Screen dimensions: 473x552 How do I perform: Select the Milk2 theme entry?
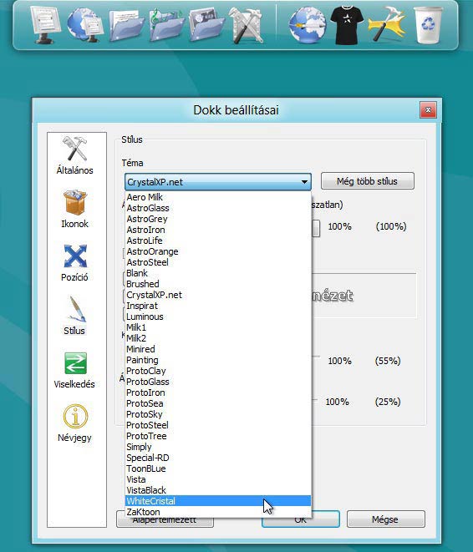218,338
